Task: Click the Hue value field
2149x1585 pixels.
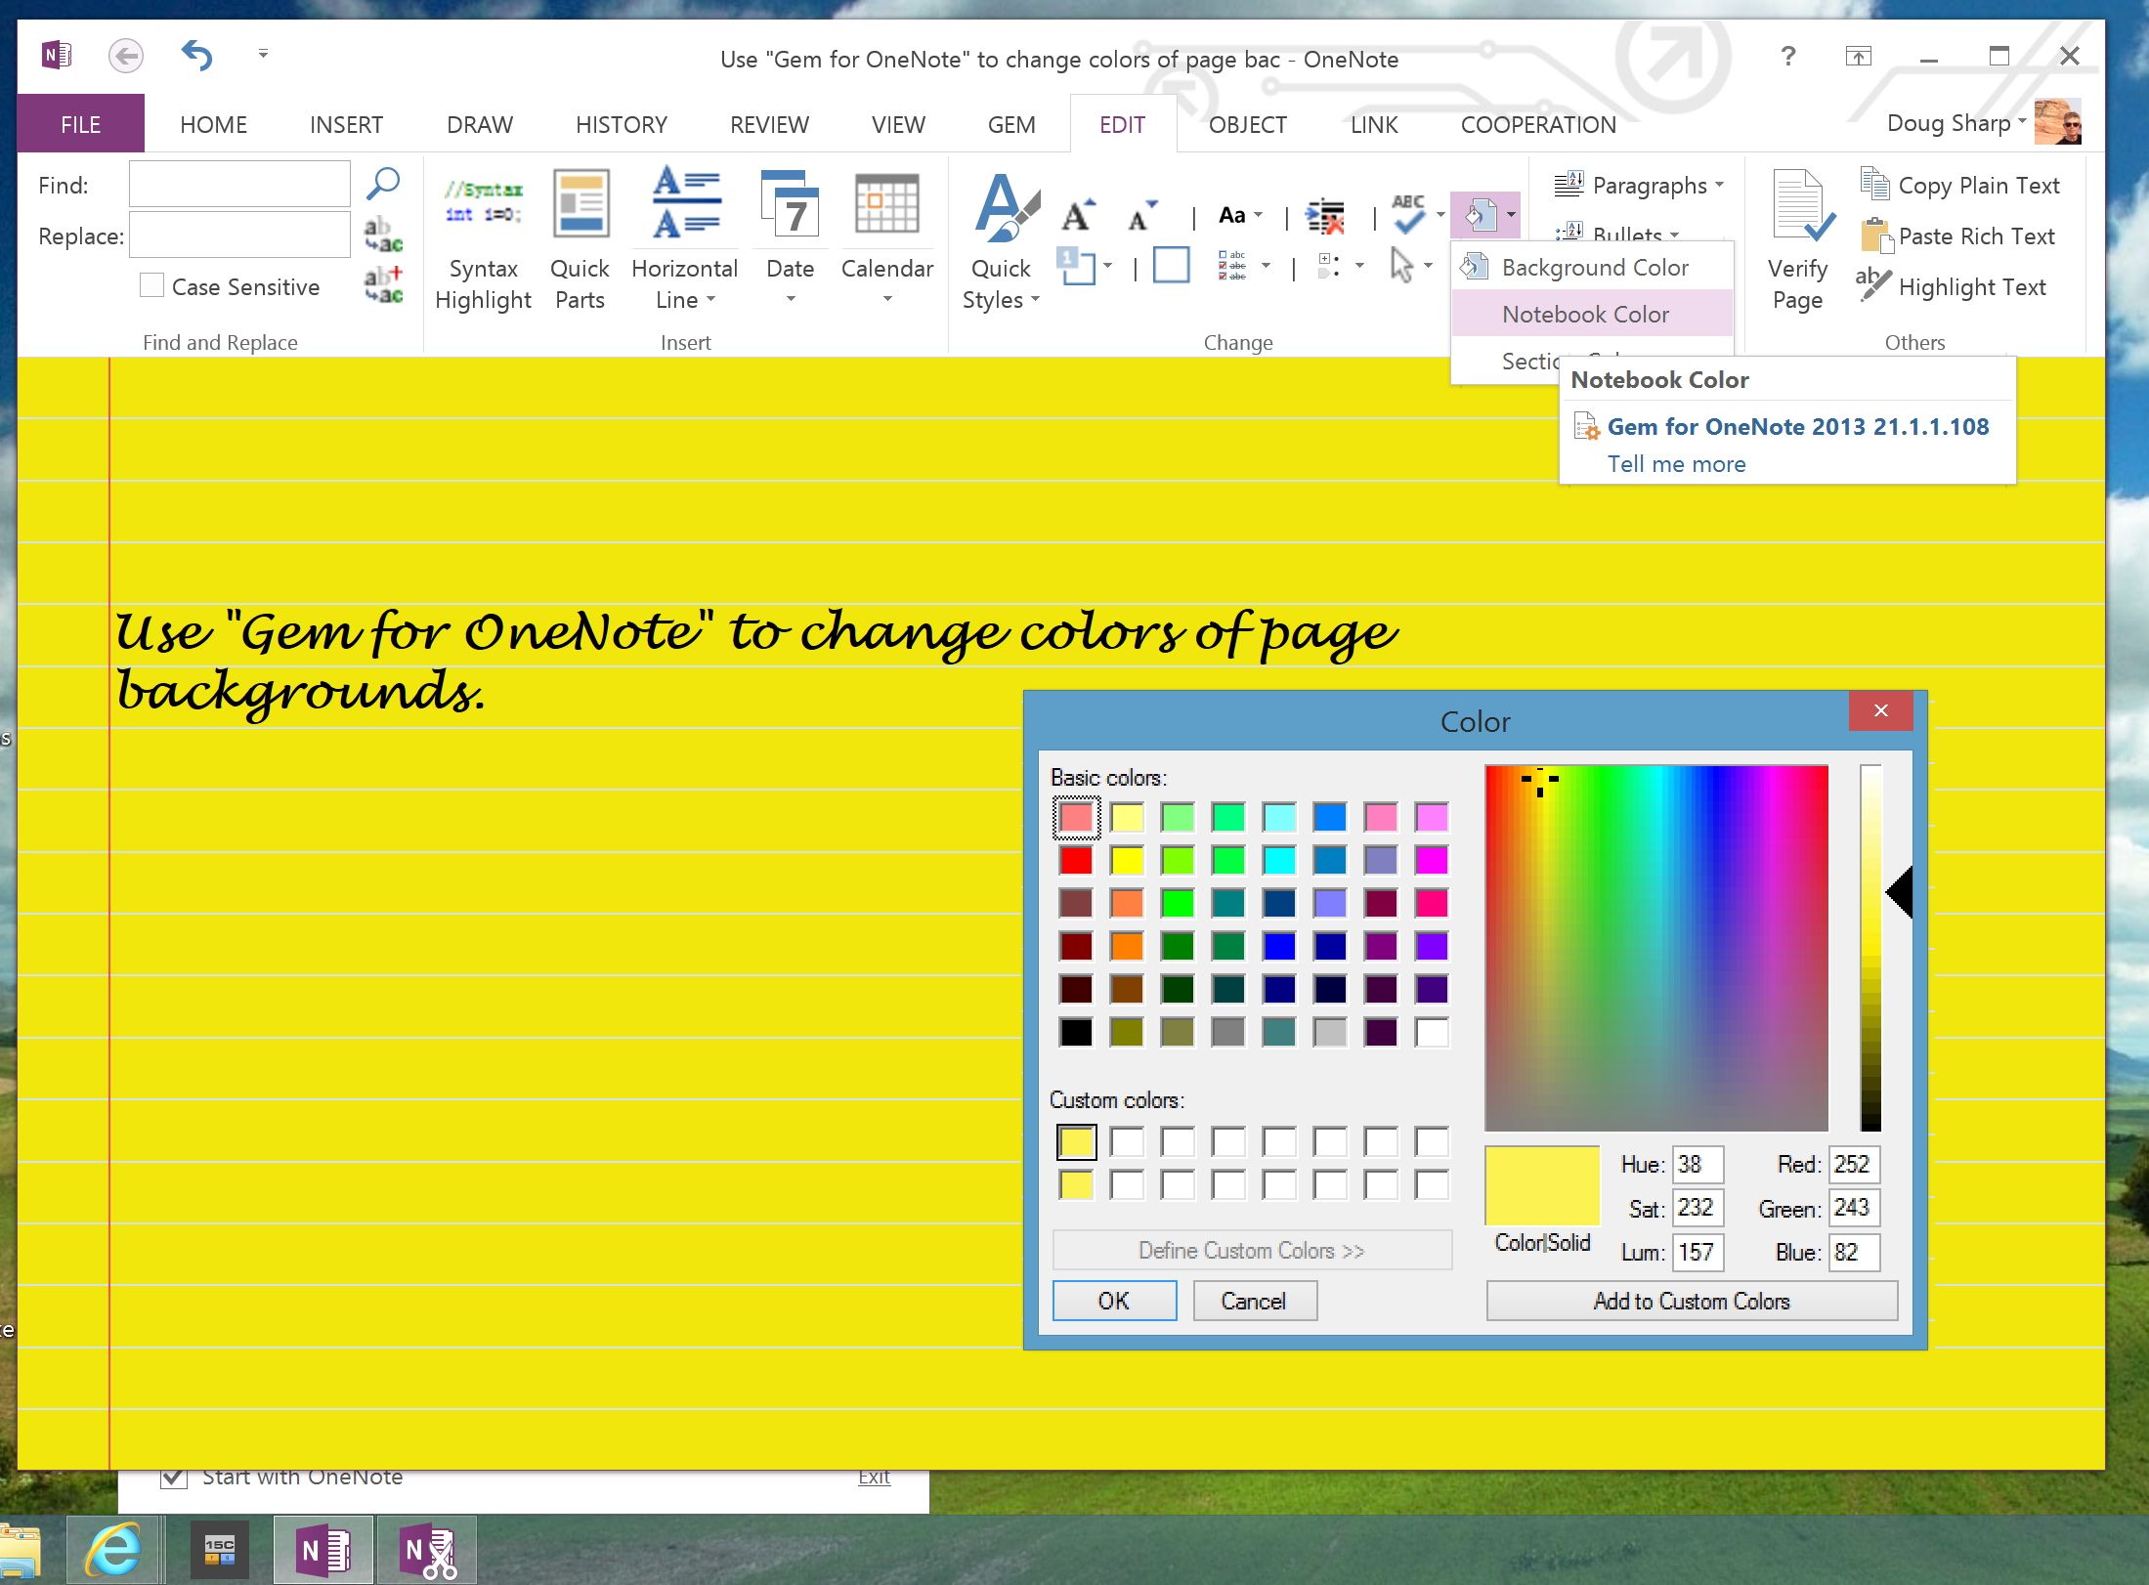Action: (x=1698, y=1164)
